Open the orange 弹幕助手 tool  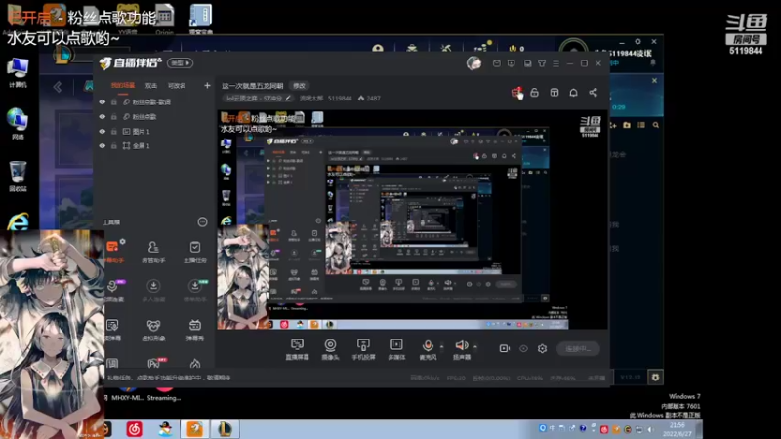(114, 252)
